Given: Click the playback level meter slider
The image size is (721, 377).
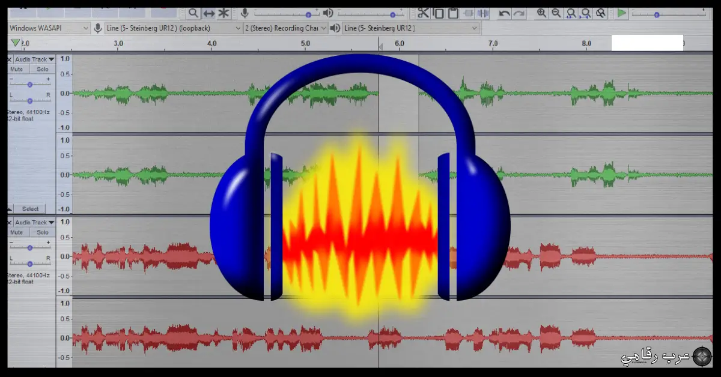Looking at the screenshot, I should [370, 13].
